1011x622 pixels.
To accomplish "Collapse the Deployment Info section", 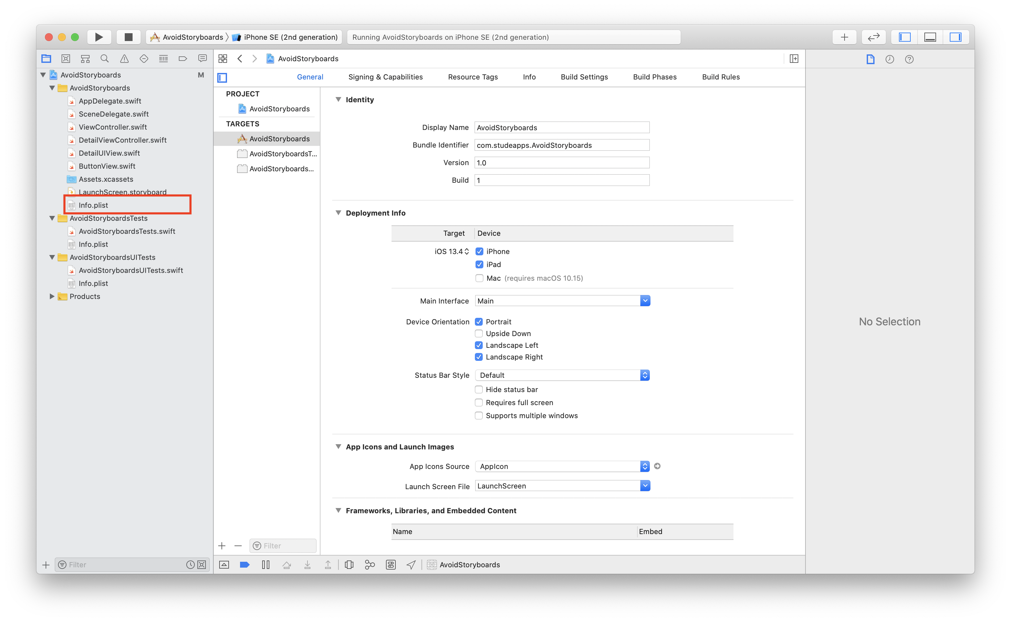I will (338, 213).
